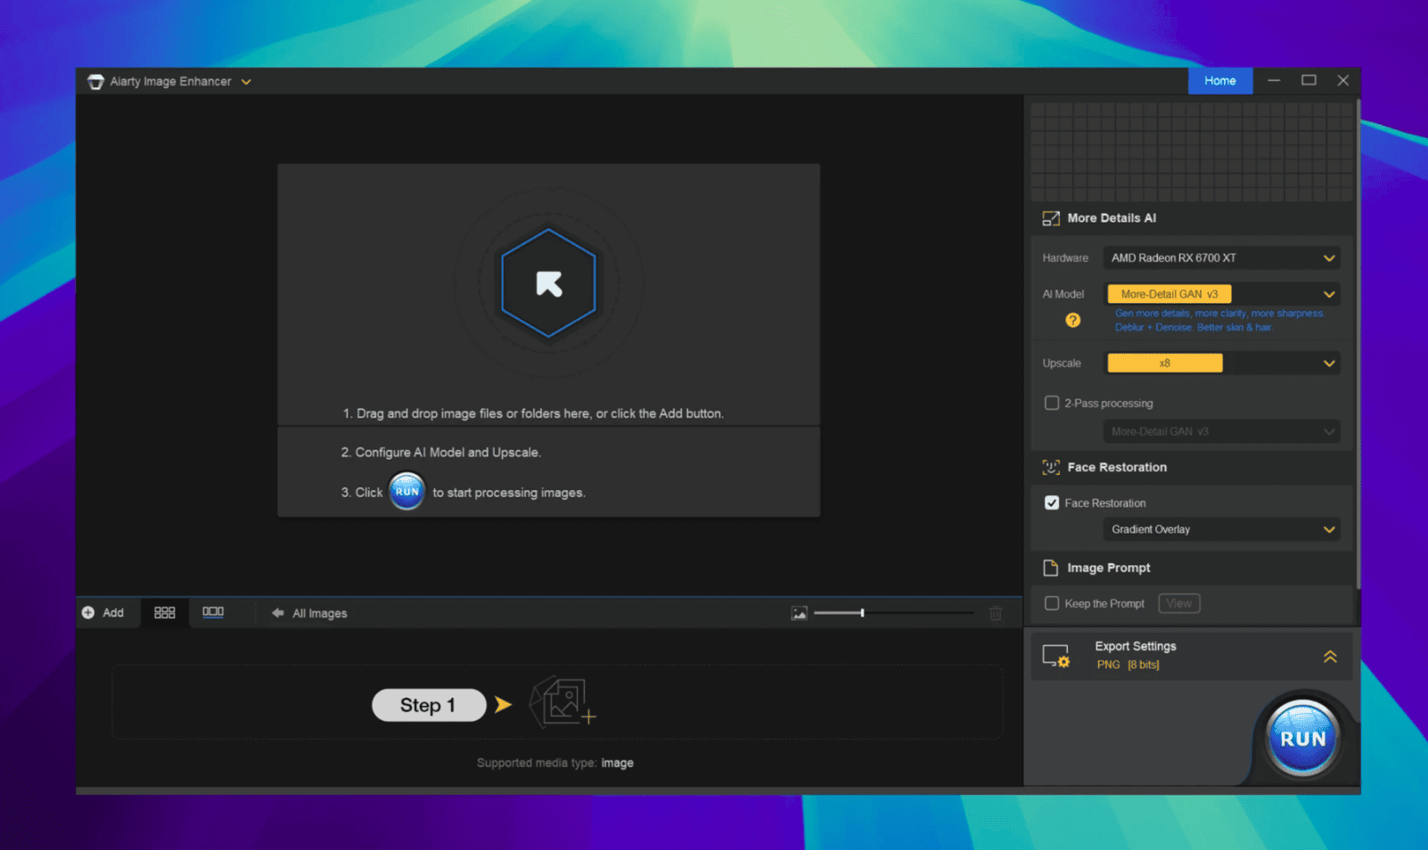
Task: Click the Add button label
Action: coord(113,613)
